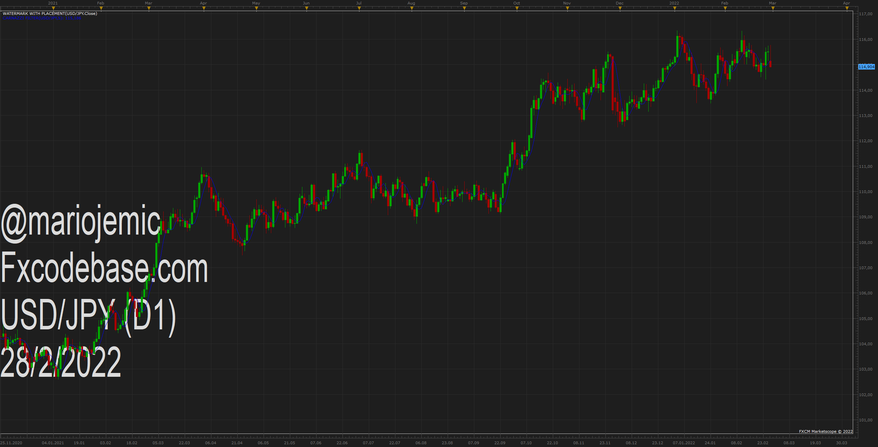Screen dimensions: 878x447
Task: Click the 106,00 price axis label
Action: 866,293
